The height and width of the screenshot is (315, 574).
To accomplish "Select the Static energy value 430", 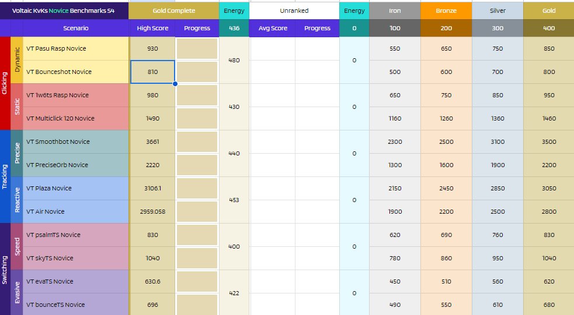I will coord(234,107).
